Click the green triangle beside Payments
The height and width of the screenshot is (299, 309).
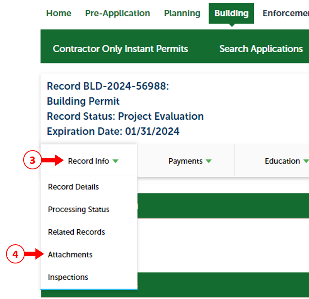tap(208, 162)
